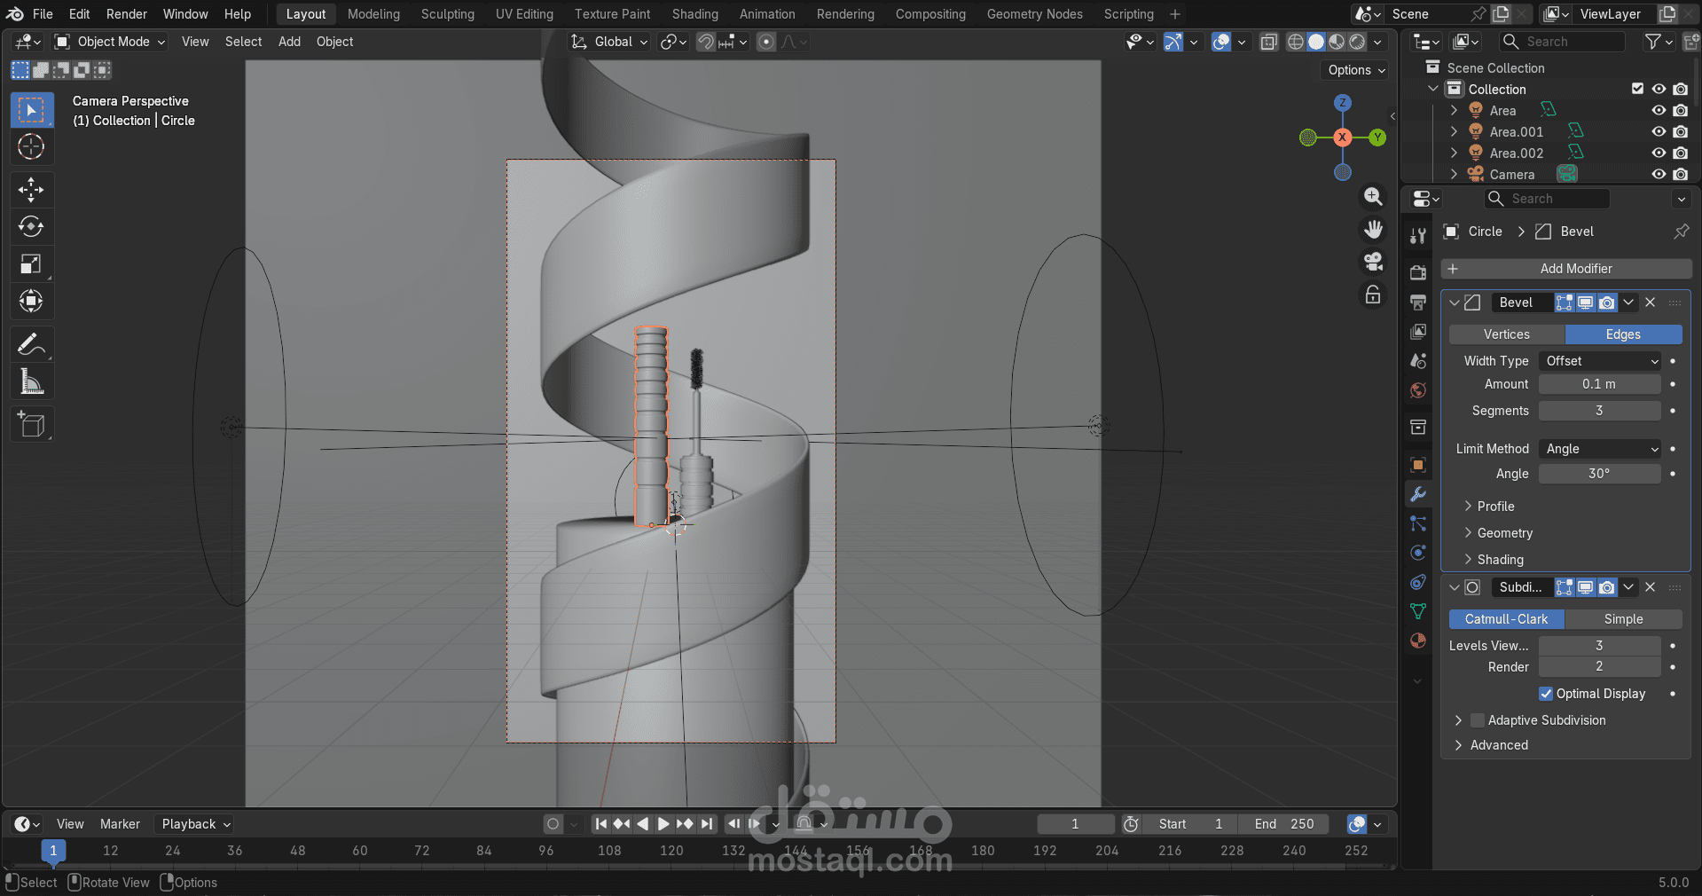Select the Move tool in toolbar
Screen dimensions: 1702x896
[31, 189]
